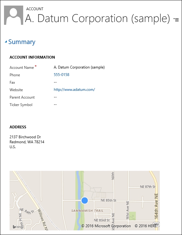Click the account profile avatar image
This screenshot has width=182, height=235.
tap(14, 15)
